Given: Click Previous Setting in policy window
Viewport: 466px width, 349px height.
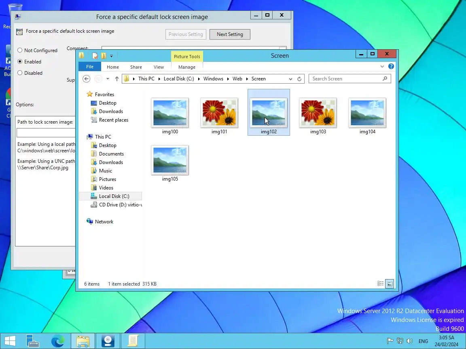Looking at the screenshot, I should [x=186, y=34].
